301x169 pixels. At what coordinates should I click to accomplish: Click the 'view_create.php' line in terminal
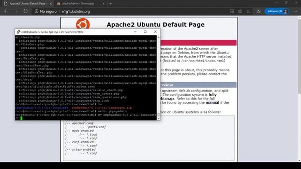[69, 94]
